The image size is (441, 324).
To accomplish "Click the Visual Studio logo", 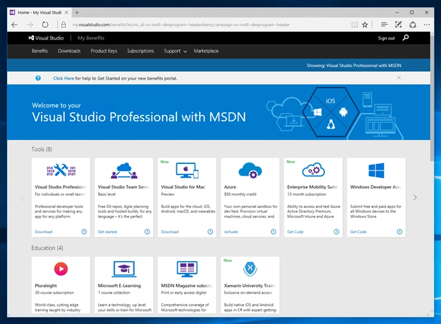I will point(46,38).
